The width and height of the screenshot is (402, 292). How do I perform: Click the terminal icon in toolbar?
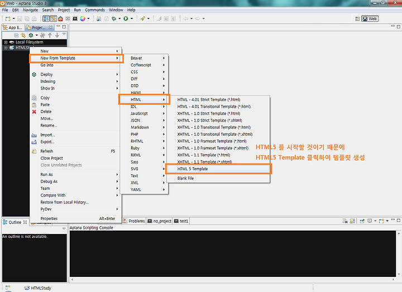pyautogui.click(x=75, y=18)
